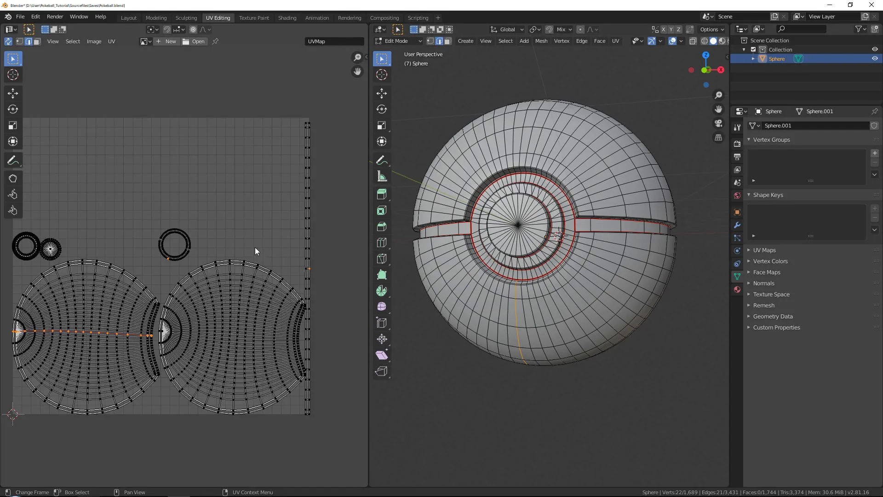
Task: Select the UV Grab sculpt tool
Action: coord(13,179)
